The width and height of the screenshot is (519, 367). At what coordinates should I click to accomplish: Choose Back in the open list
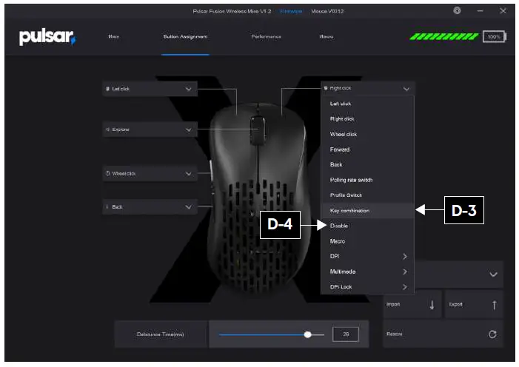click(x=368, y=164)
